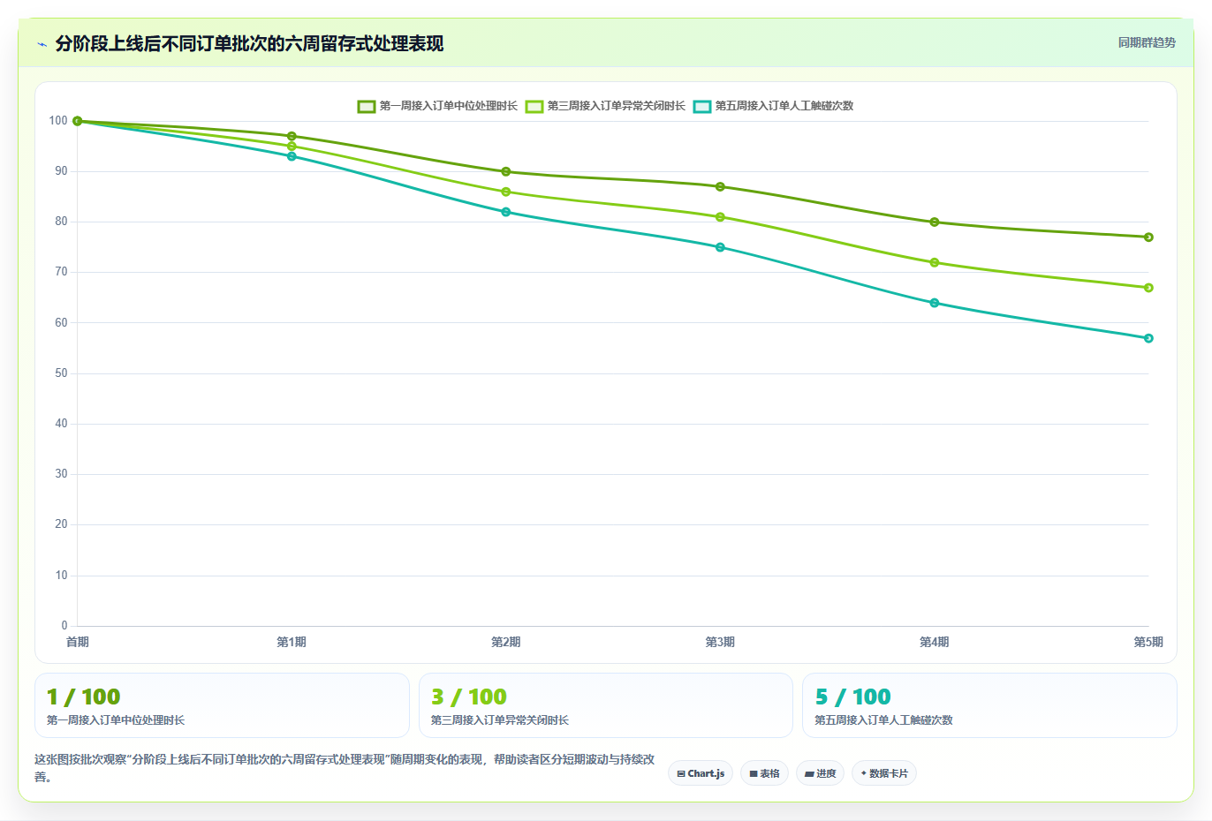Select the teal data point at 第5期
Image resolution: width=1212 pixels, height=821 pixels.
[1148, 338]
